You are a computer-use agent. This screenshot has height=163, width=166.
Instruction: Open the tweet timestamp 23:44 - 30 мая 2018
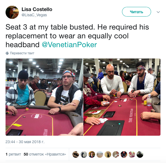click(25, 142)
